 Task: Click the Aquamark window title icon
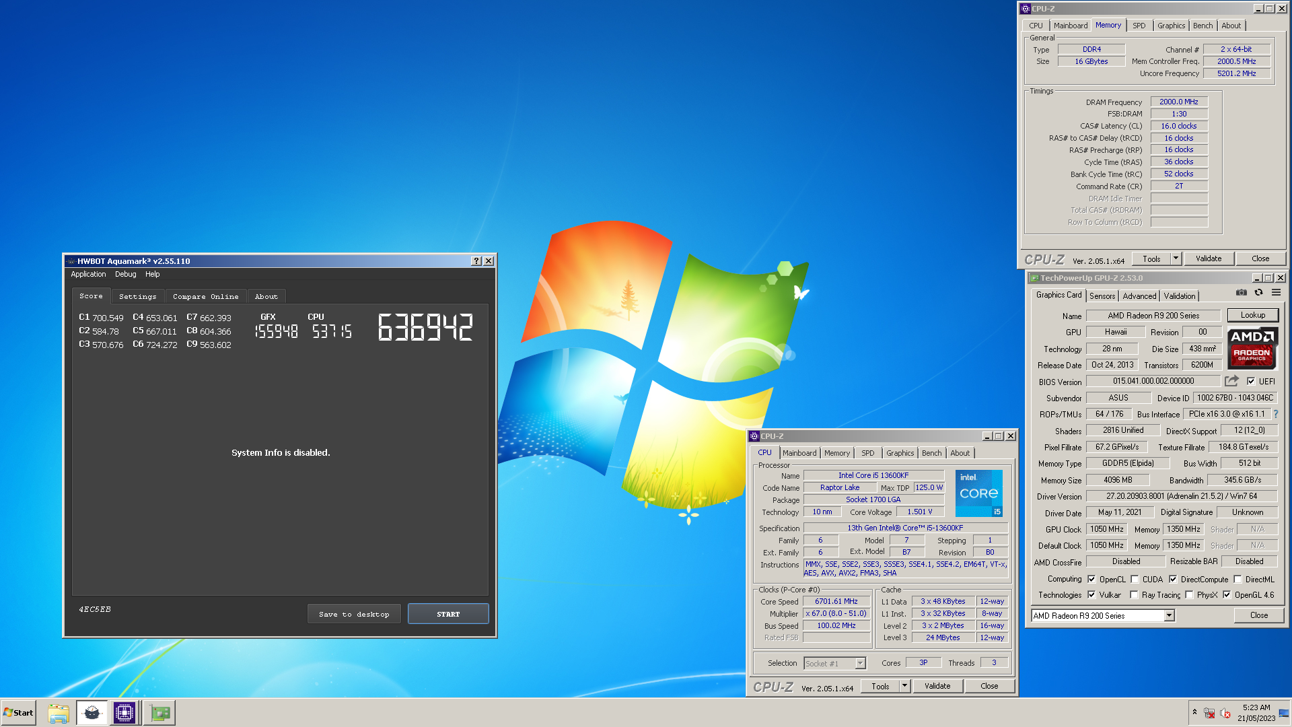click(x=71, y=261)
